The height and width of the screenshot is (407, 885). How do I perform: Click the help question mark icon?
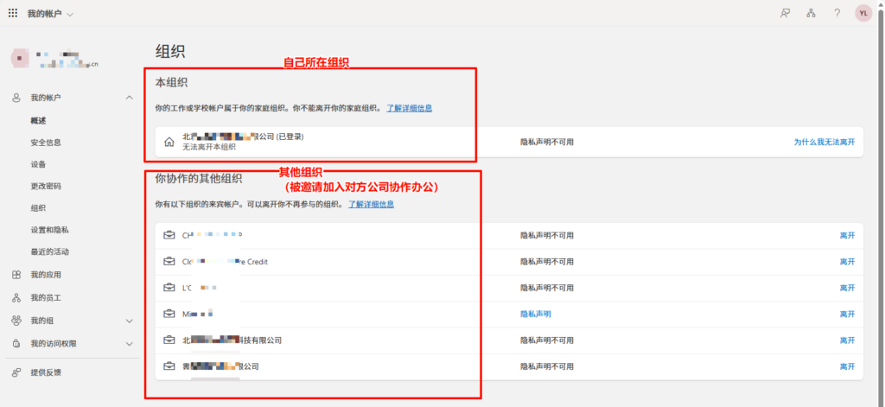pos(837,13)
